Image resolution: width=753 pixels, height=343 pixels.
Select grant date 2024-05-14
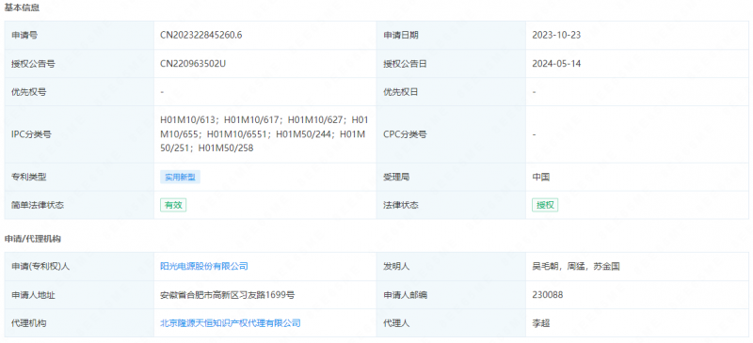556,64
